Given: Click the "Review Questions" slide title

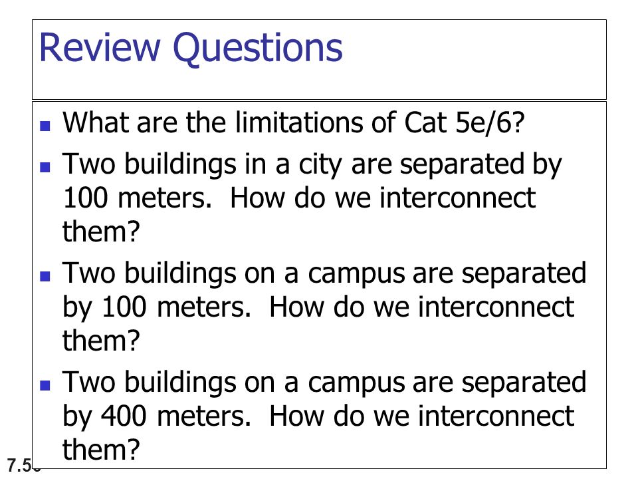Looking at the screenshot, I should point(191,48).
